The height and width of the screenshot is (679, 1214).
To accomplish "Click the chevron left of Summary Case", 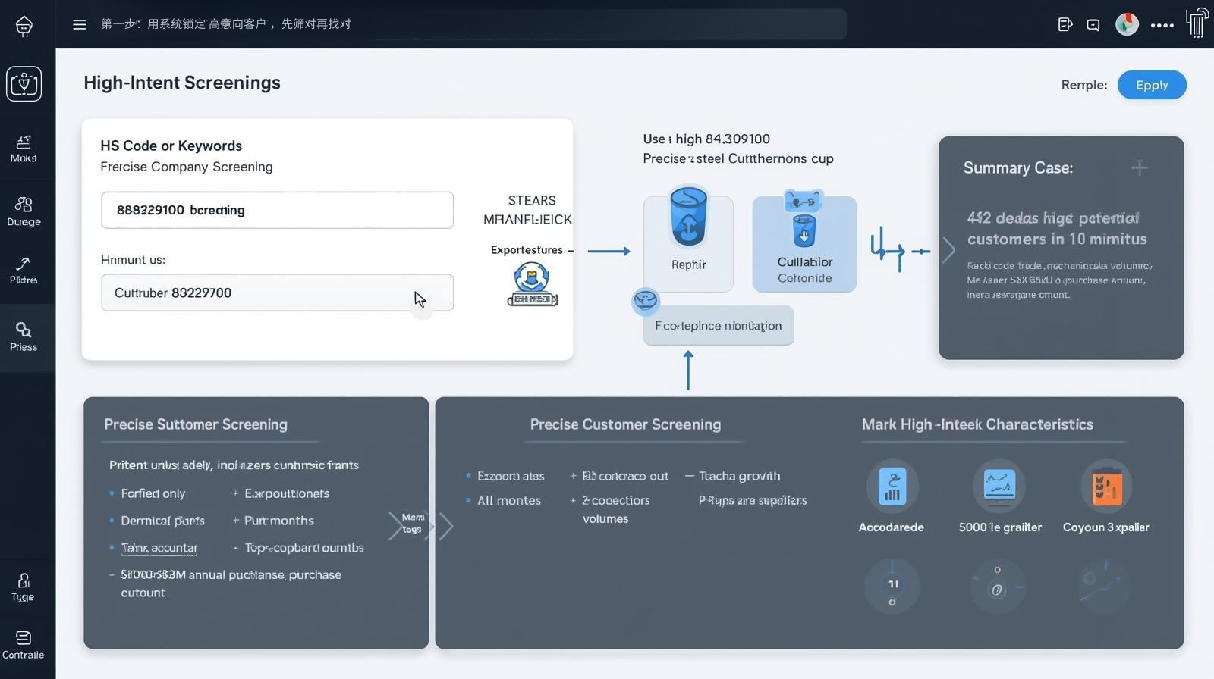I will coord(948,250).
